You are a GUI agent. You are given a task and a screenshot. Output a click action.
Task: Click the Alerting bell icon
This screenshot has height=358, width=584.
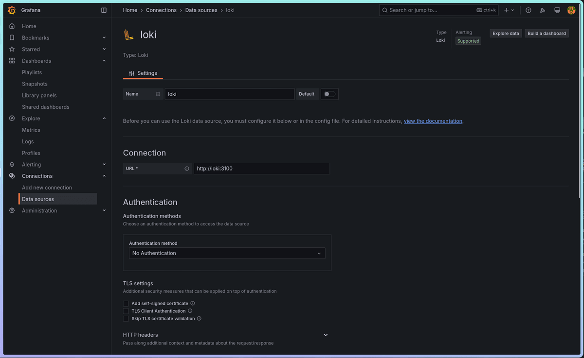click(12, 164)
